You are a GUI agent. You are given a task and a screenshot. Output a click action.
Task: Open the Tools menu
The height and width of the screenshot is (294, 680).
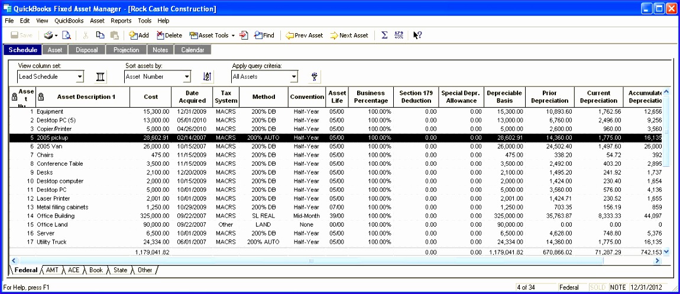[144, 20]
